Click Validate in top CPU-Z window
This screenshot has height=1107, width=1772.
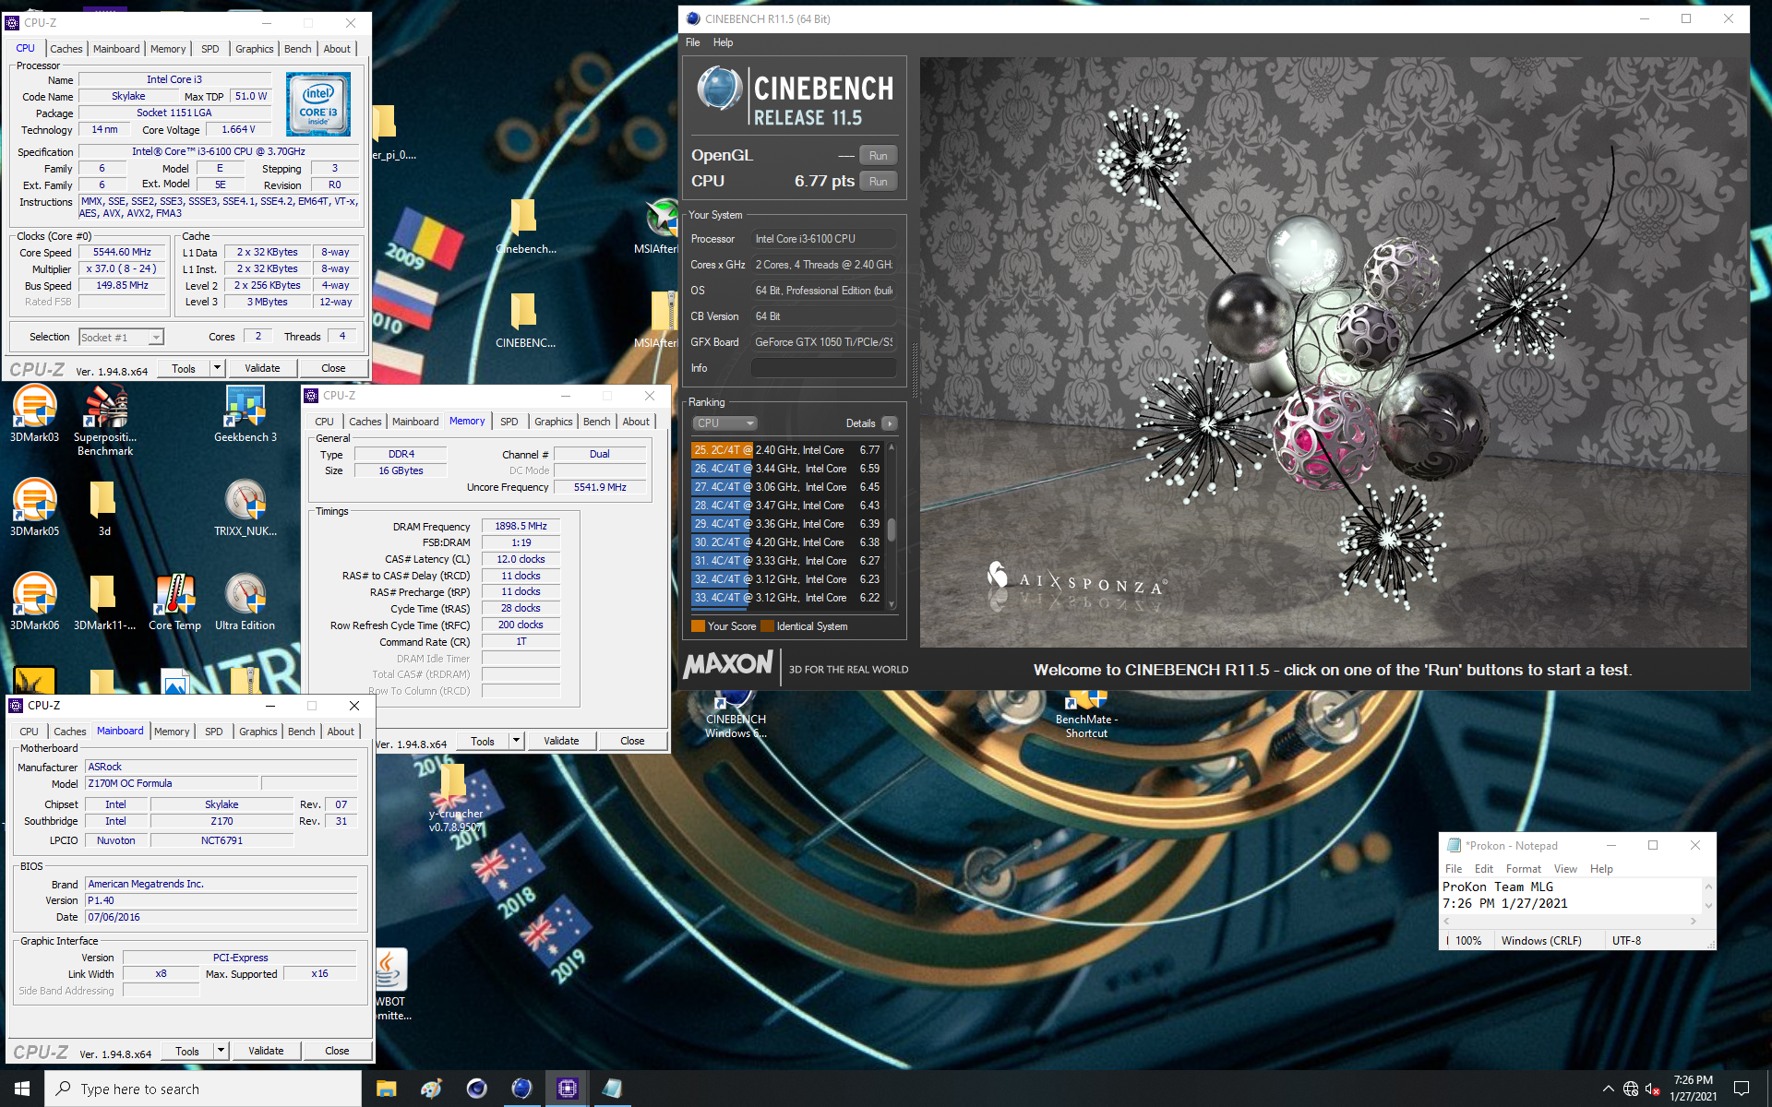(262, 368)
